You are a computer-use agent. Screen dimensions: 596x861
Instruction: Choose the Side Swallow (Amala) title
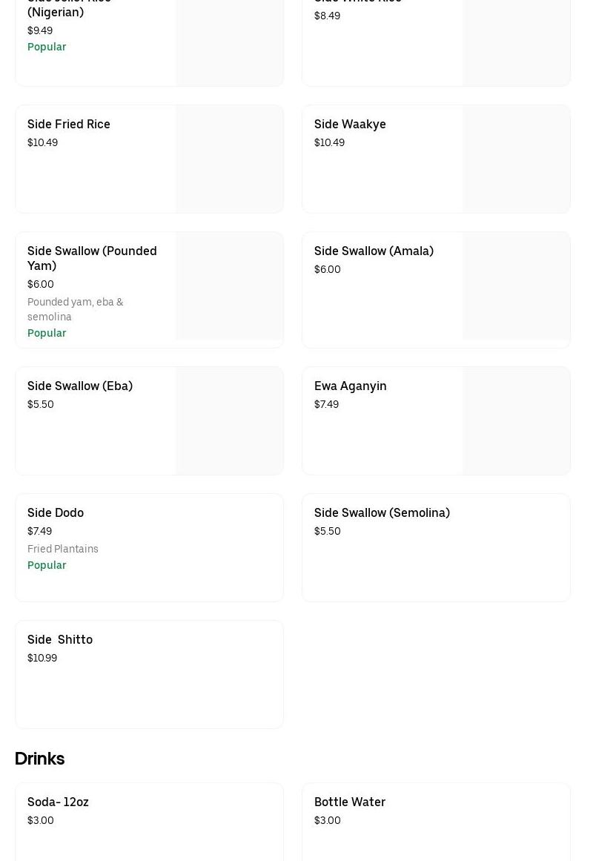tap(374, 251)
